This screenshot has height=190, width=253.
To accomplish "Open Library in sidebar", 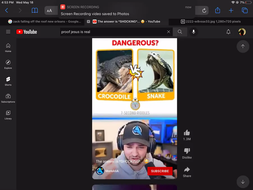I will tap(8, 115).
